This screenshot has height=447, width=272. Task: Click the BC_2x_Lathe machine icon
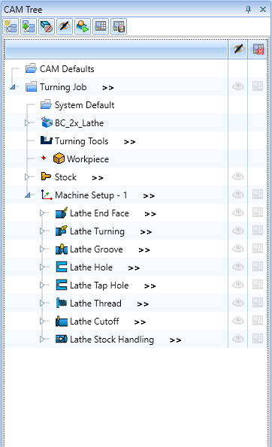coord(47,122)
